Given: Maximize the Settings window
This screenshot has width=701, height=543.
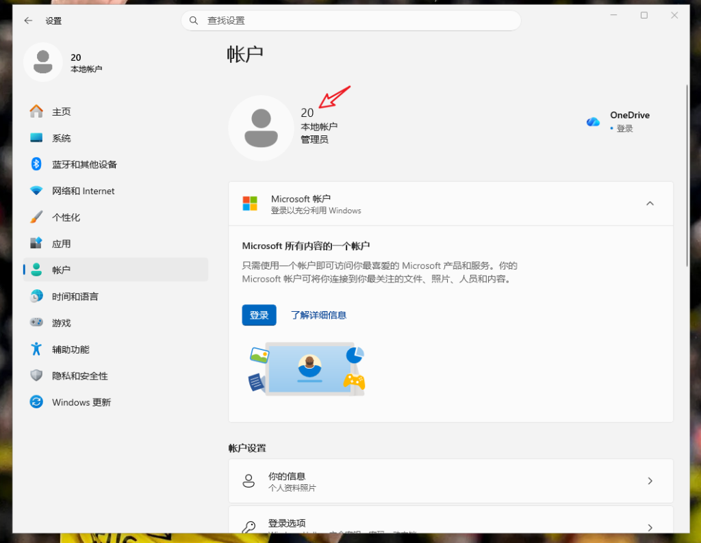Looking at the screenshot, I should [x=644, y=16].
